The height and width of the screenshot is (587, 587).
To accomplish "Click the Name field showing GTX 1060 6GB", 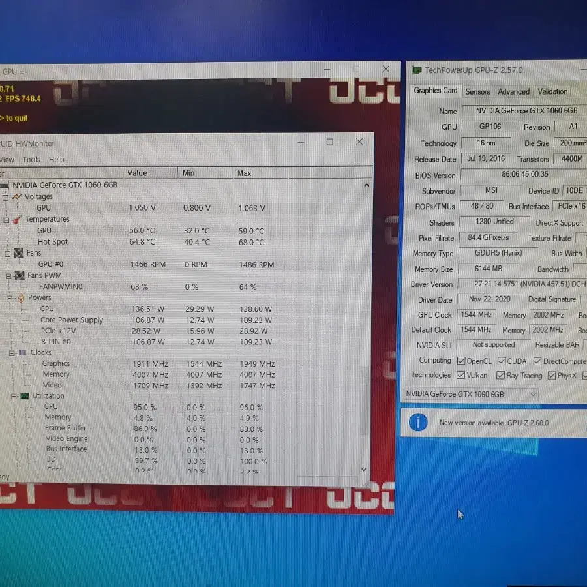I will [525, 111].
